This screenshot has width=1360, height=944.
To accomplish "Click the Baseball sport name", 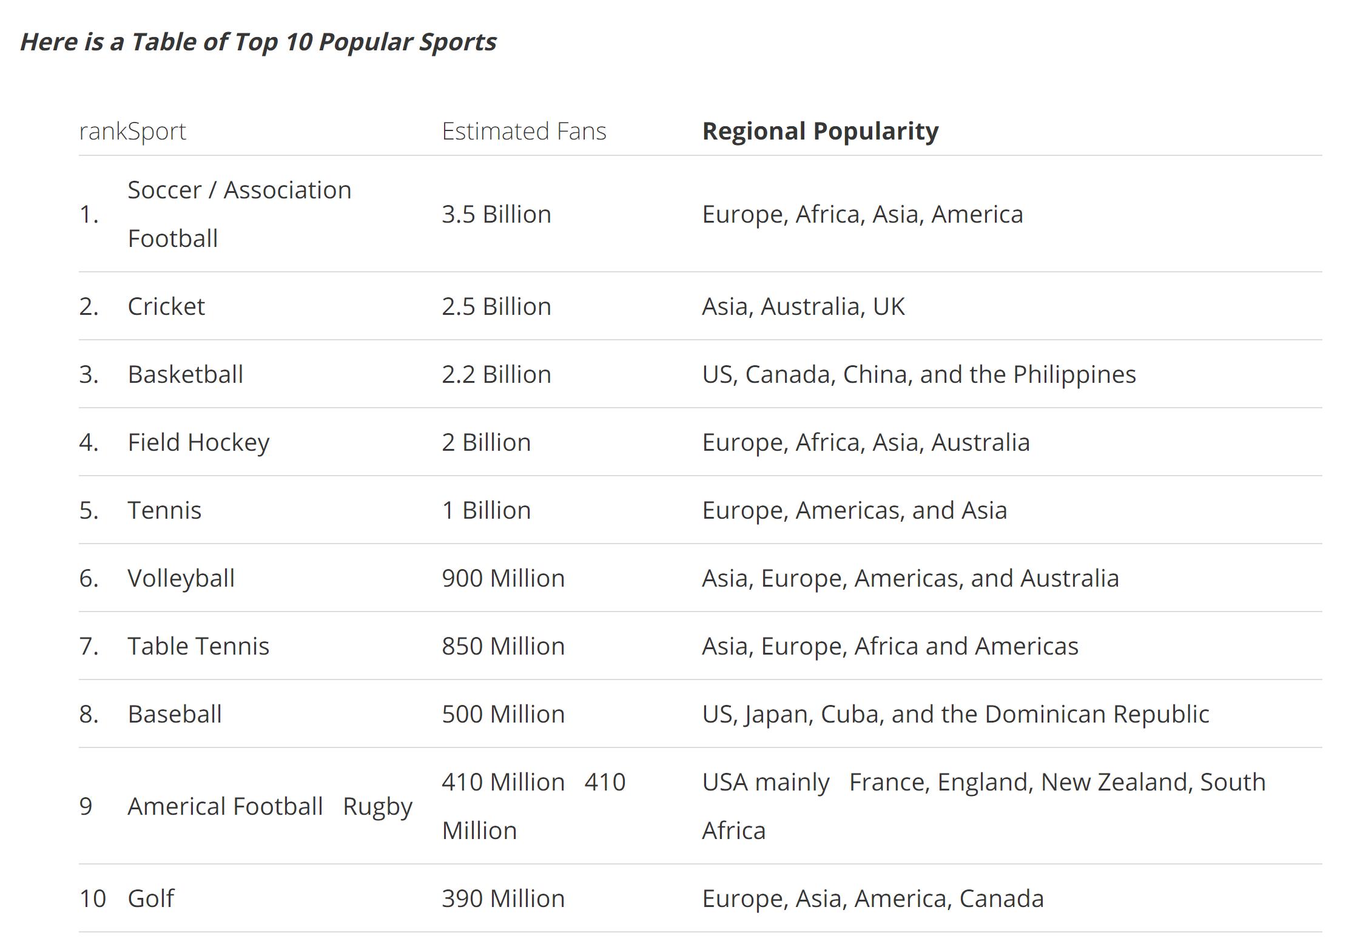I will pyautogui.click(x=175, y=714).
